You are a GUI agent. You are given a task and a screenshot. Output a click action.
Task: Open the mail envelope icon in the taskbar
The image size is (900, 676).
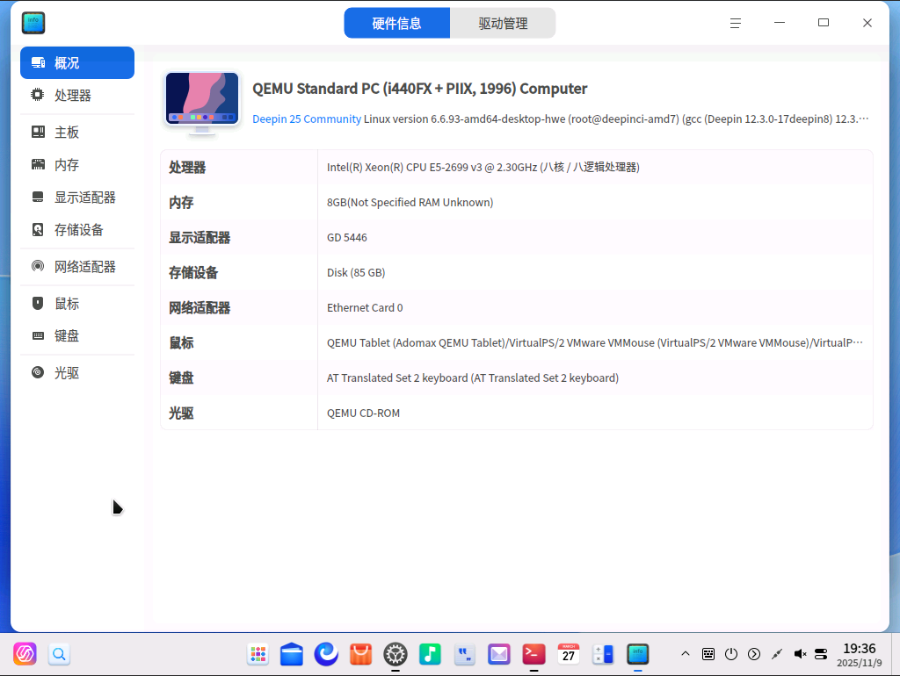[499, 654]
